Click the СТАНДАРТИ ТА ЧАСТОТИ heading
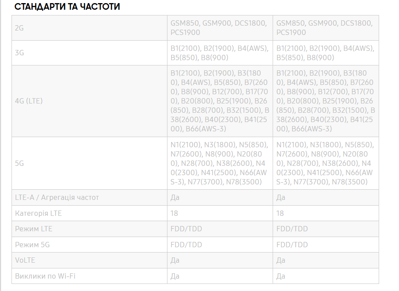The width and height of the screenshot is (399, 291). point(67,7)
